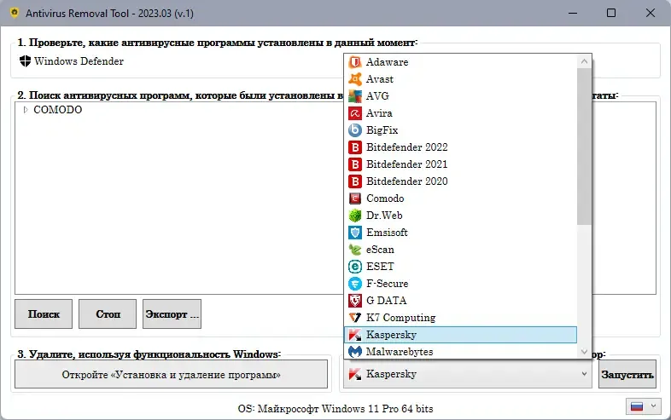Click the blue BigFix icon in the list

coord(355,130)
